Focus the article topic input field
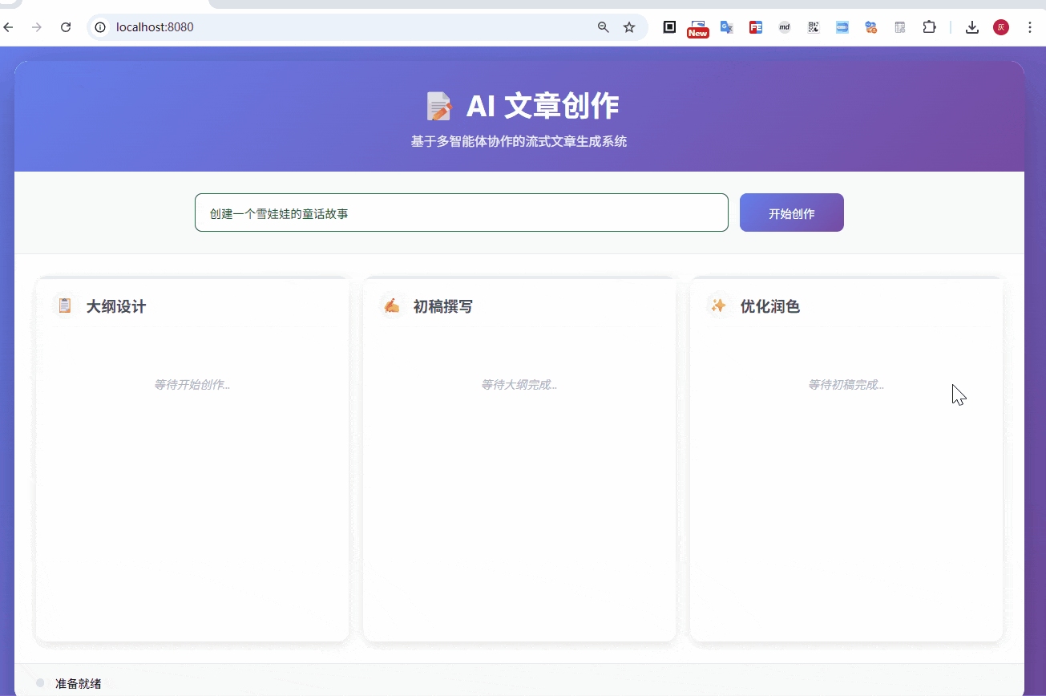 tap(461, 212)
